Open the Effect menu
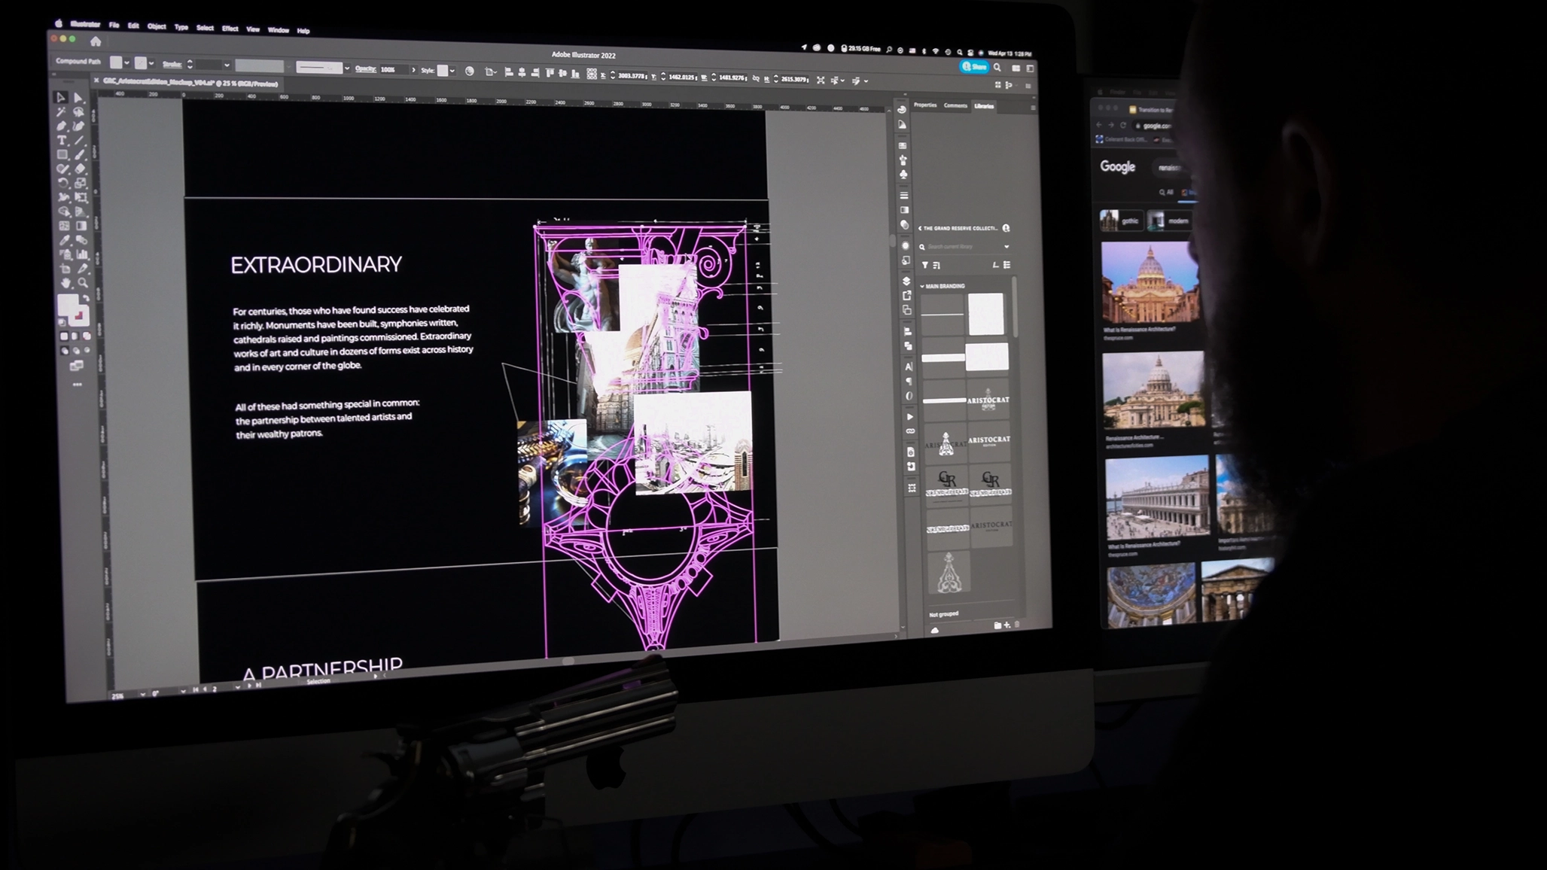The height and width of the screenshot is (870, 1547). point(230,29)
